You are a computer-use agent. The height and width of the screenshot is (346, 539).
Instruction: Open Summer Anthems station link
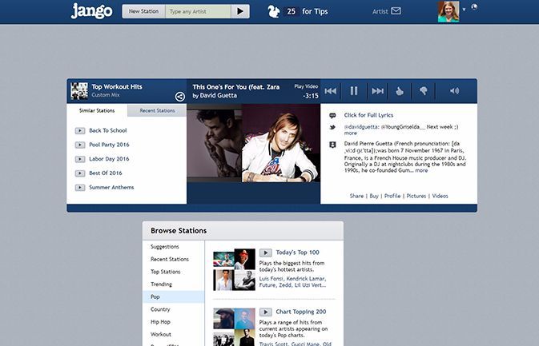[111, 187]
